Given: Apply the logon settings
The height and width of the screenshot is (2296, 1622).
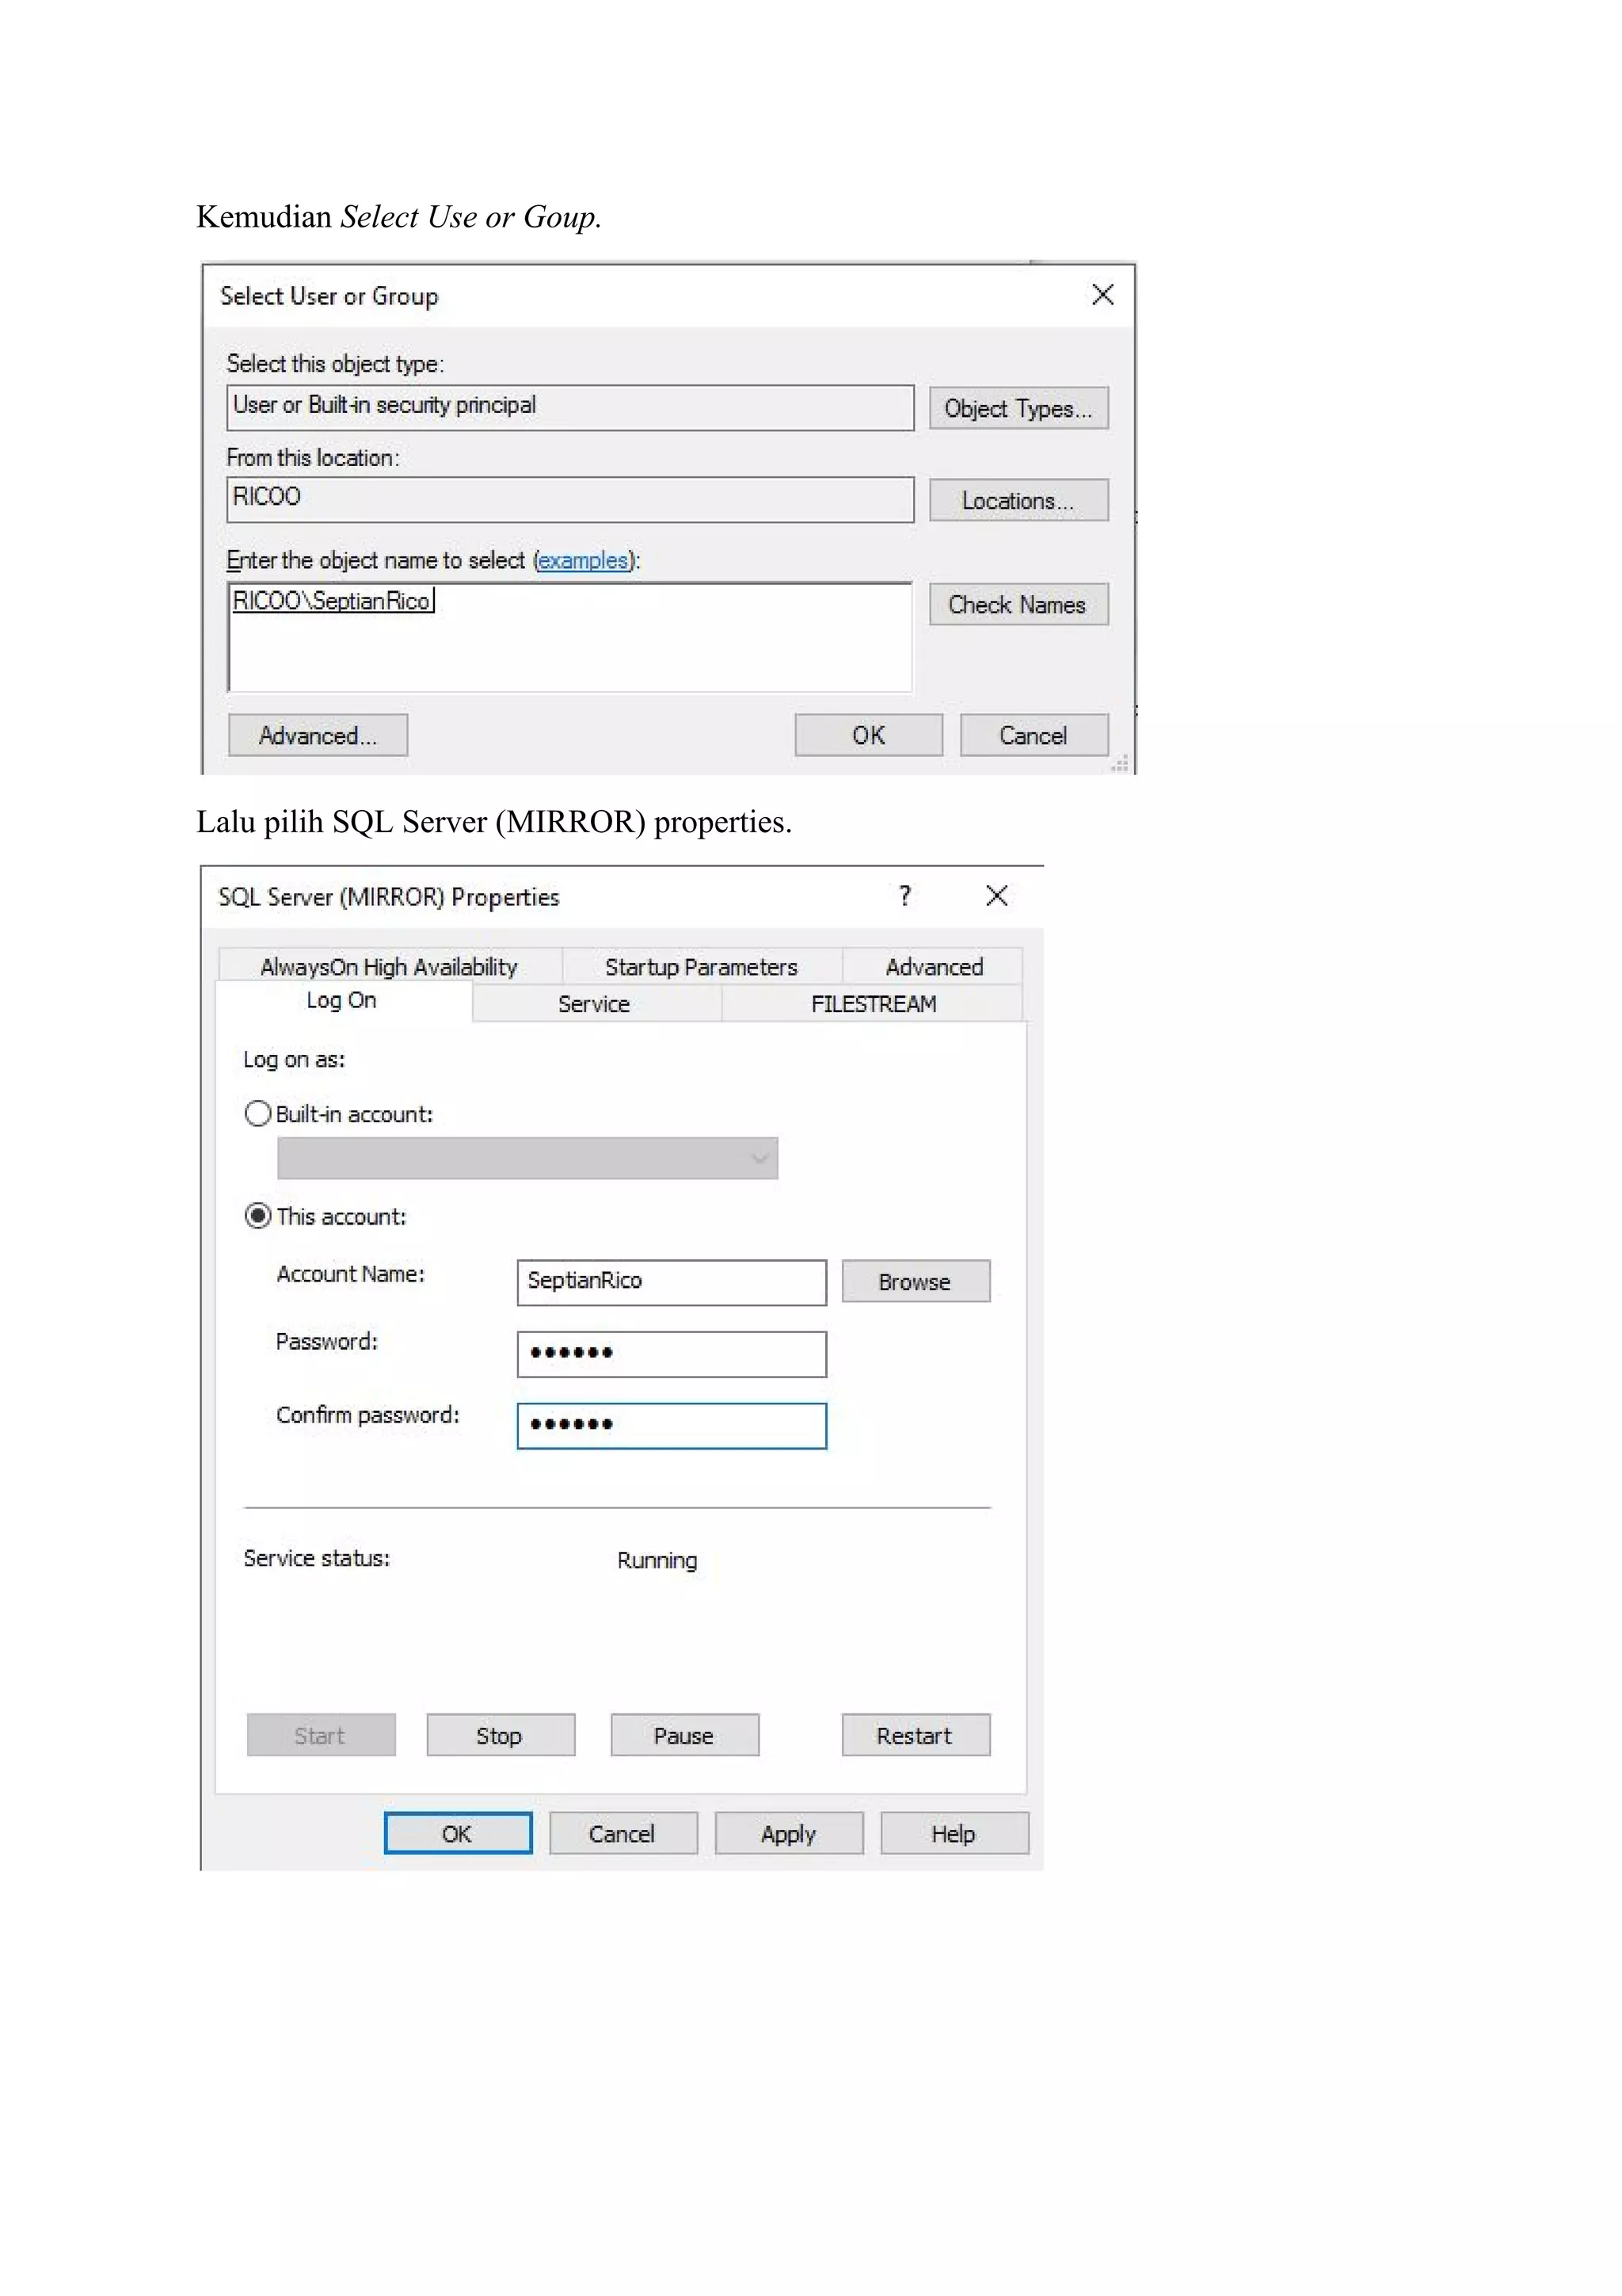Looking at the screenshot, I should click(x=789, y=1833).
